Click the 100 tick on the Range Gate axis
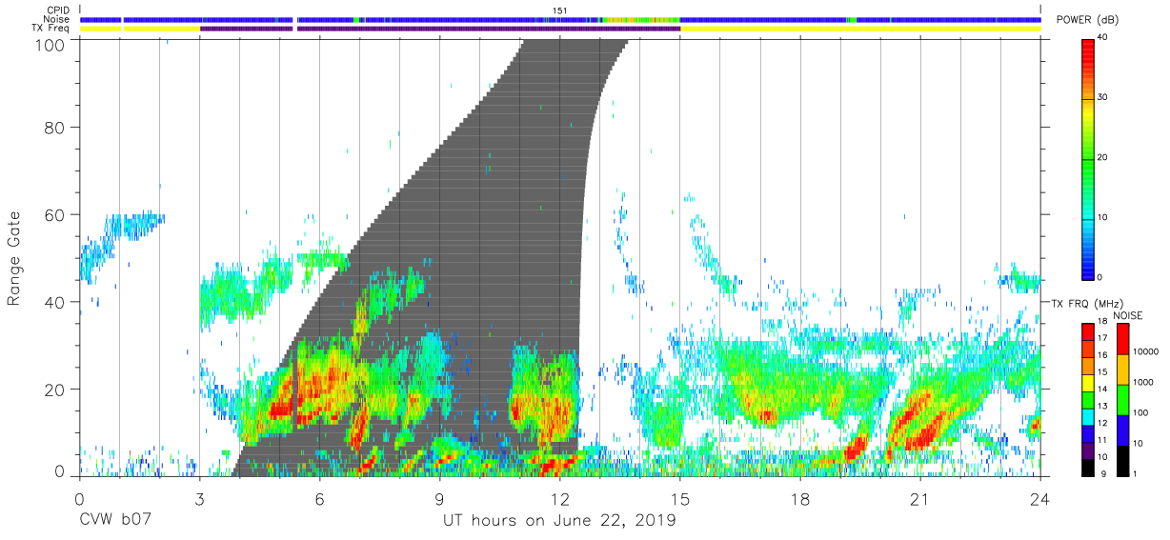1170x540 pixels. coord(51,45)
